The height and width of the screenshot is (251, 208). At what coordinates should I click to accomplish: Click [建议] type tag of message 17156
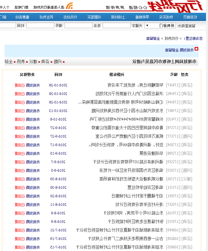(x=187, y=179)
